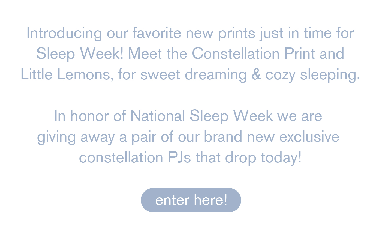This screenshot has height=236, width=382.
Task: Click the word "Introducing" in the first line
Action: [64, 34]
